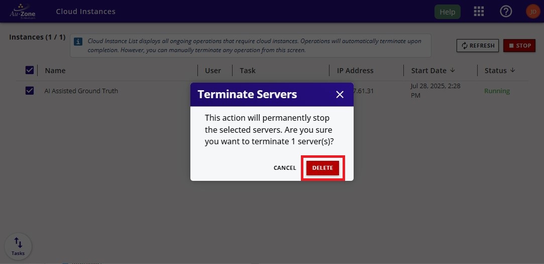Click the IP Address column header

[355, 71]
